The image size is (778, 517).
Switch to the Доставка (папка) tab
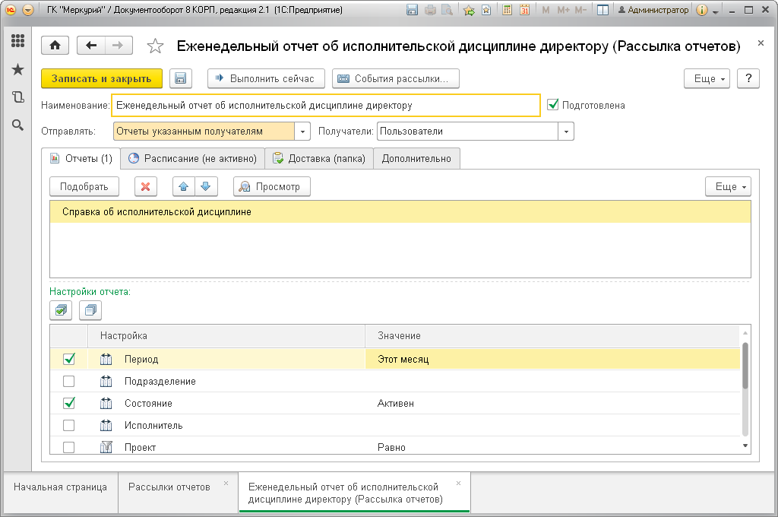(319, 158)
